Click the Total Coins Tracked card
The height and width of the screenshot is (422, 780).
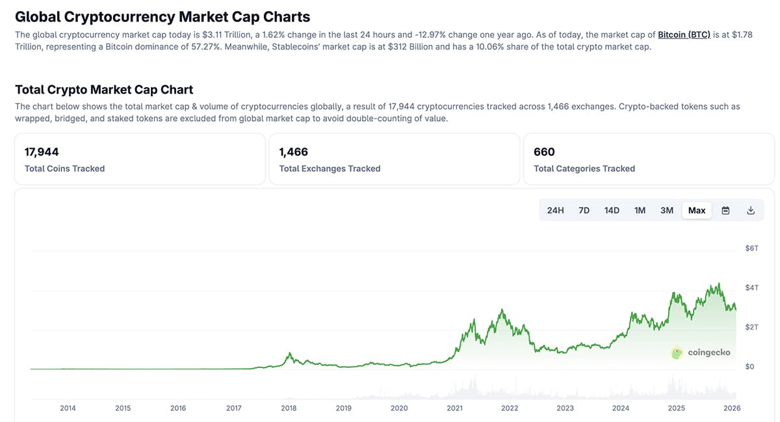[140, 159]
